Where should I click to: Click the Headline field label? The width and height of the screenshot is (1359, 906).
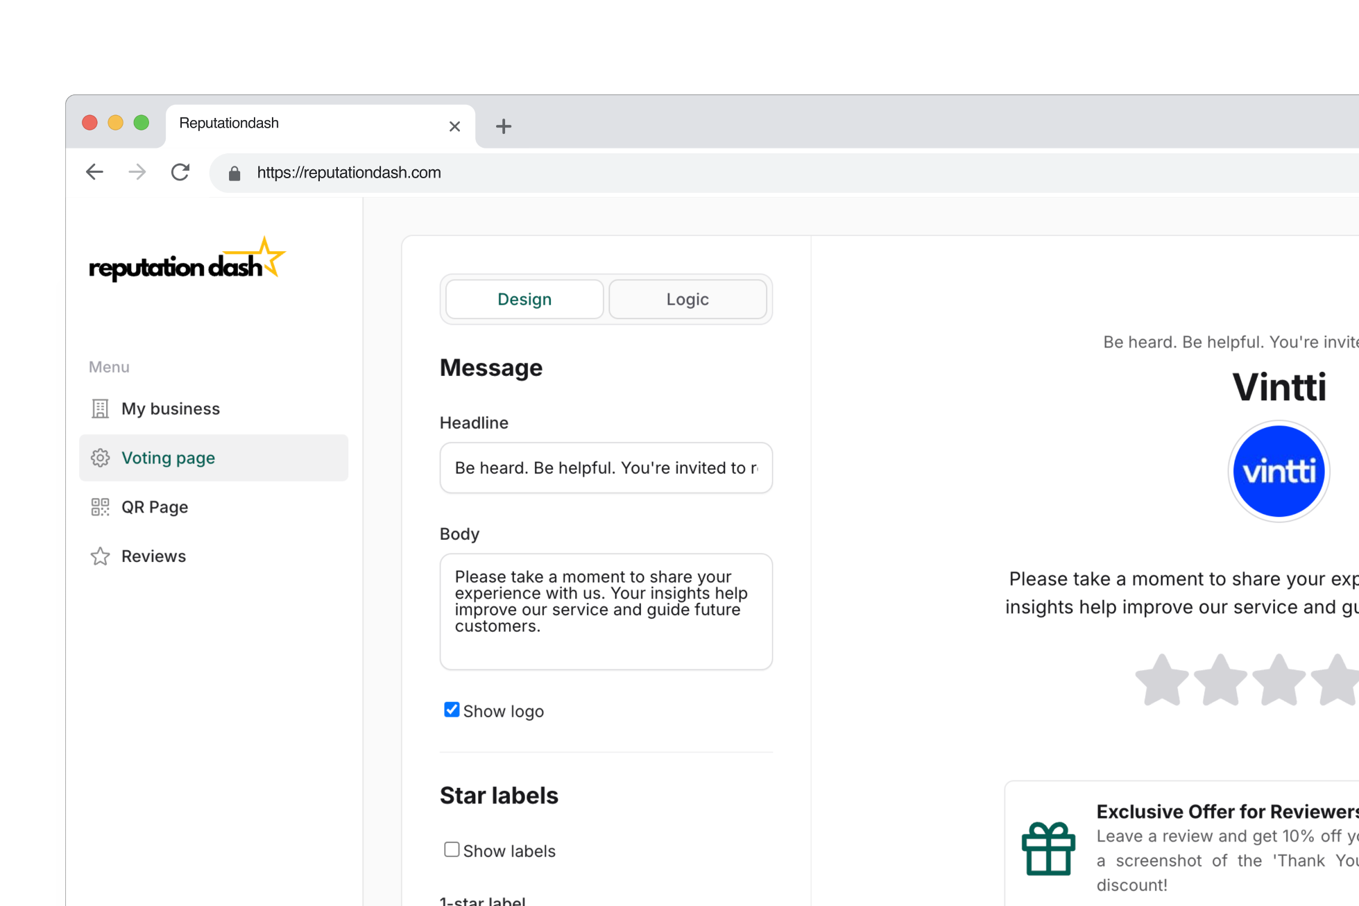pos(474,422)
